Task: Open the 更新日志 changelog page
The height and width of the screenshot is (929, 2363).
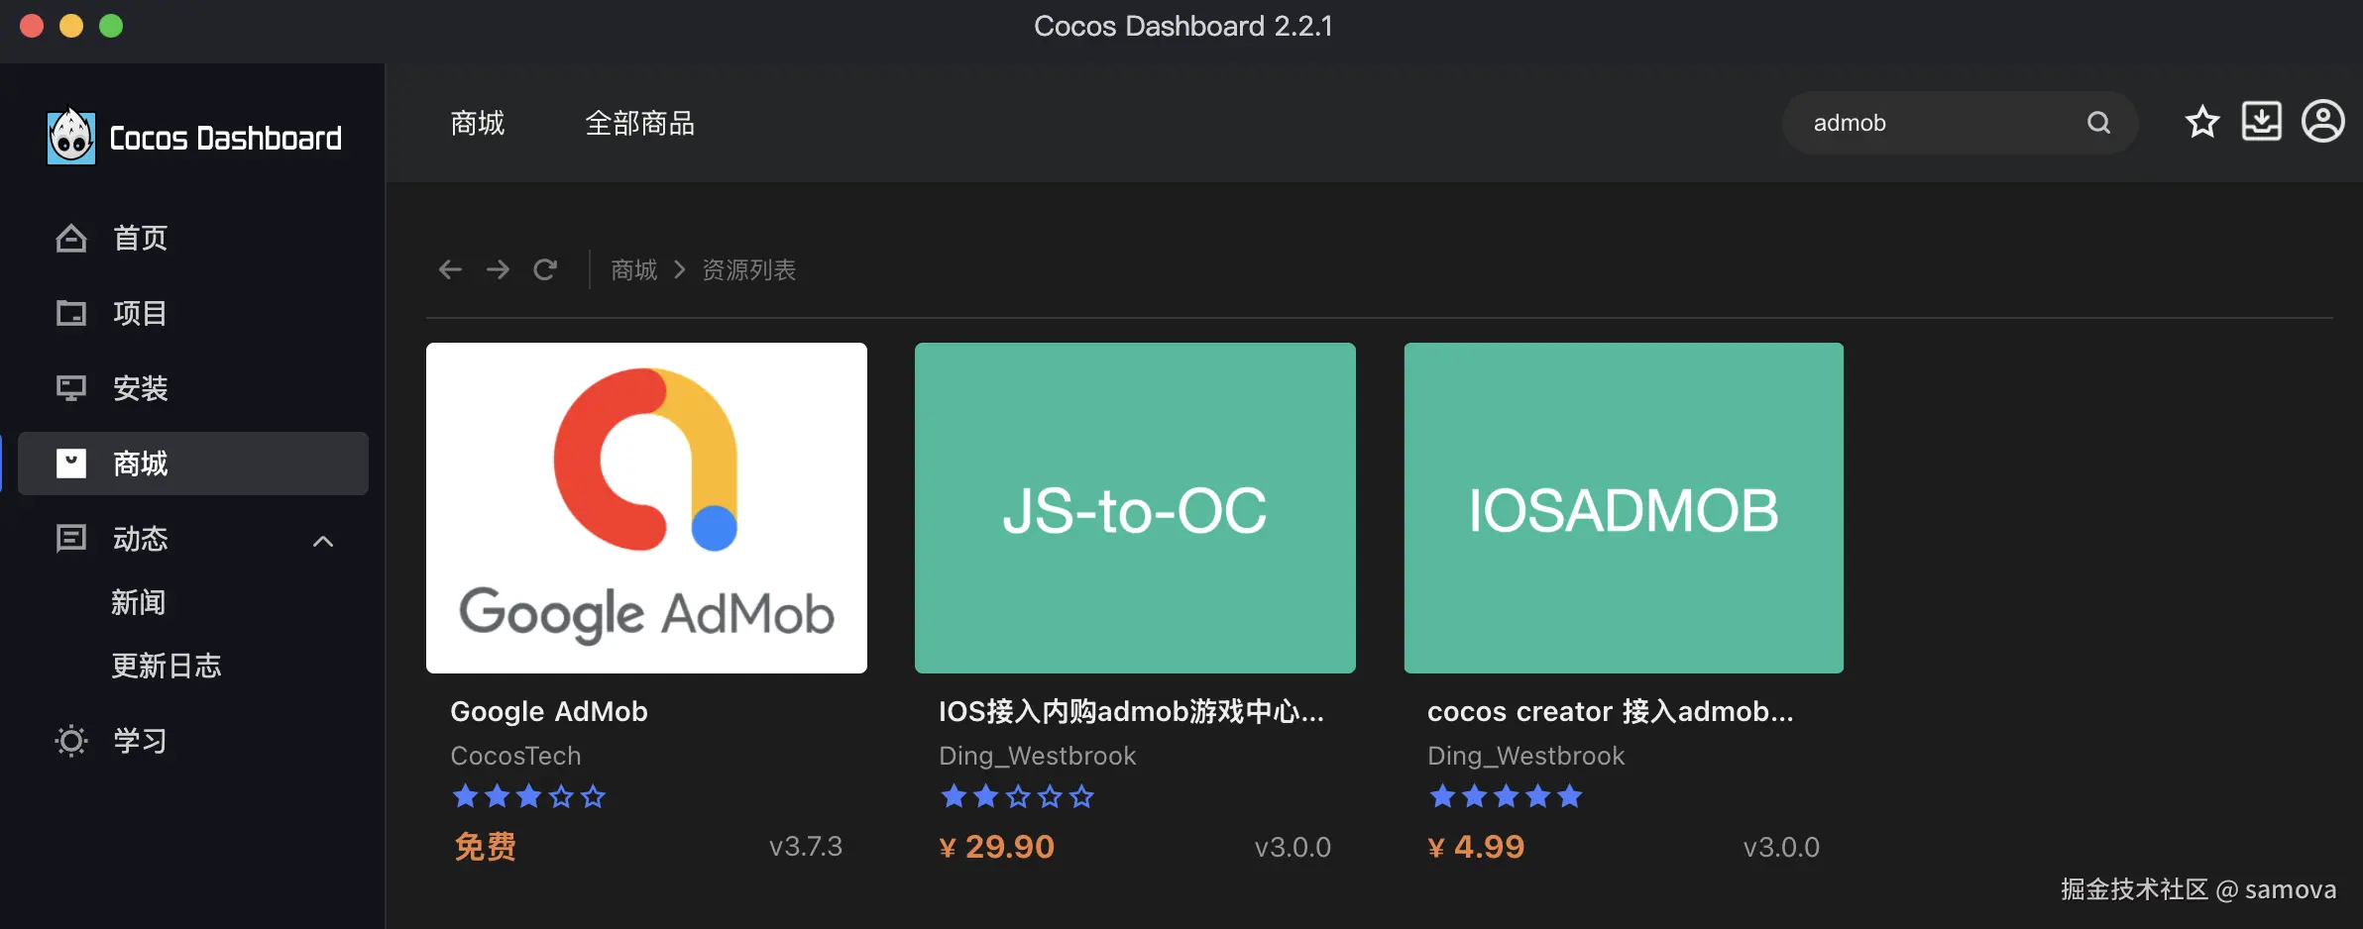Action: coord(168,666)
